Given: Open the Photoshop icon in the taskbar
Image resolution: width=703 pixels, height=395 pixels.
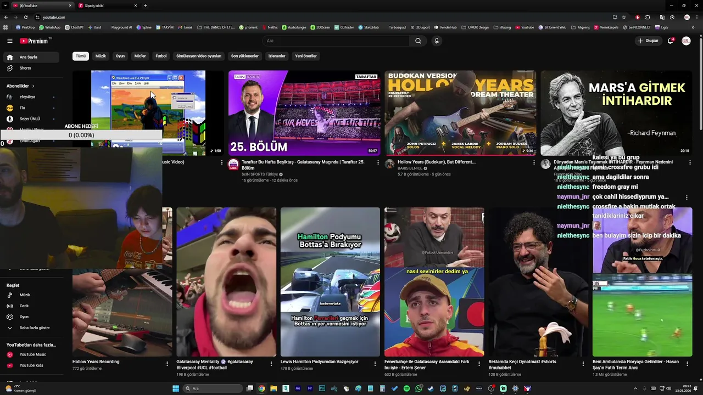Looking at the screenshot, I should (322, 388).
